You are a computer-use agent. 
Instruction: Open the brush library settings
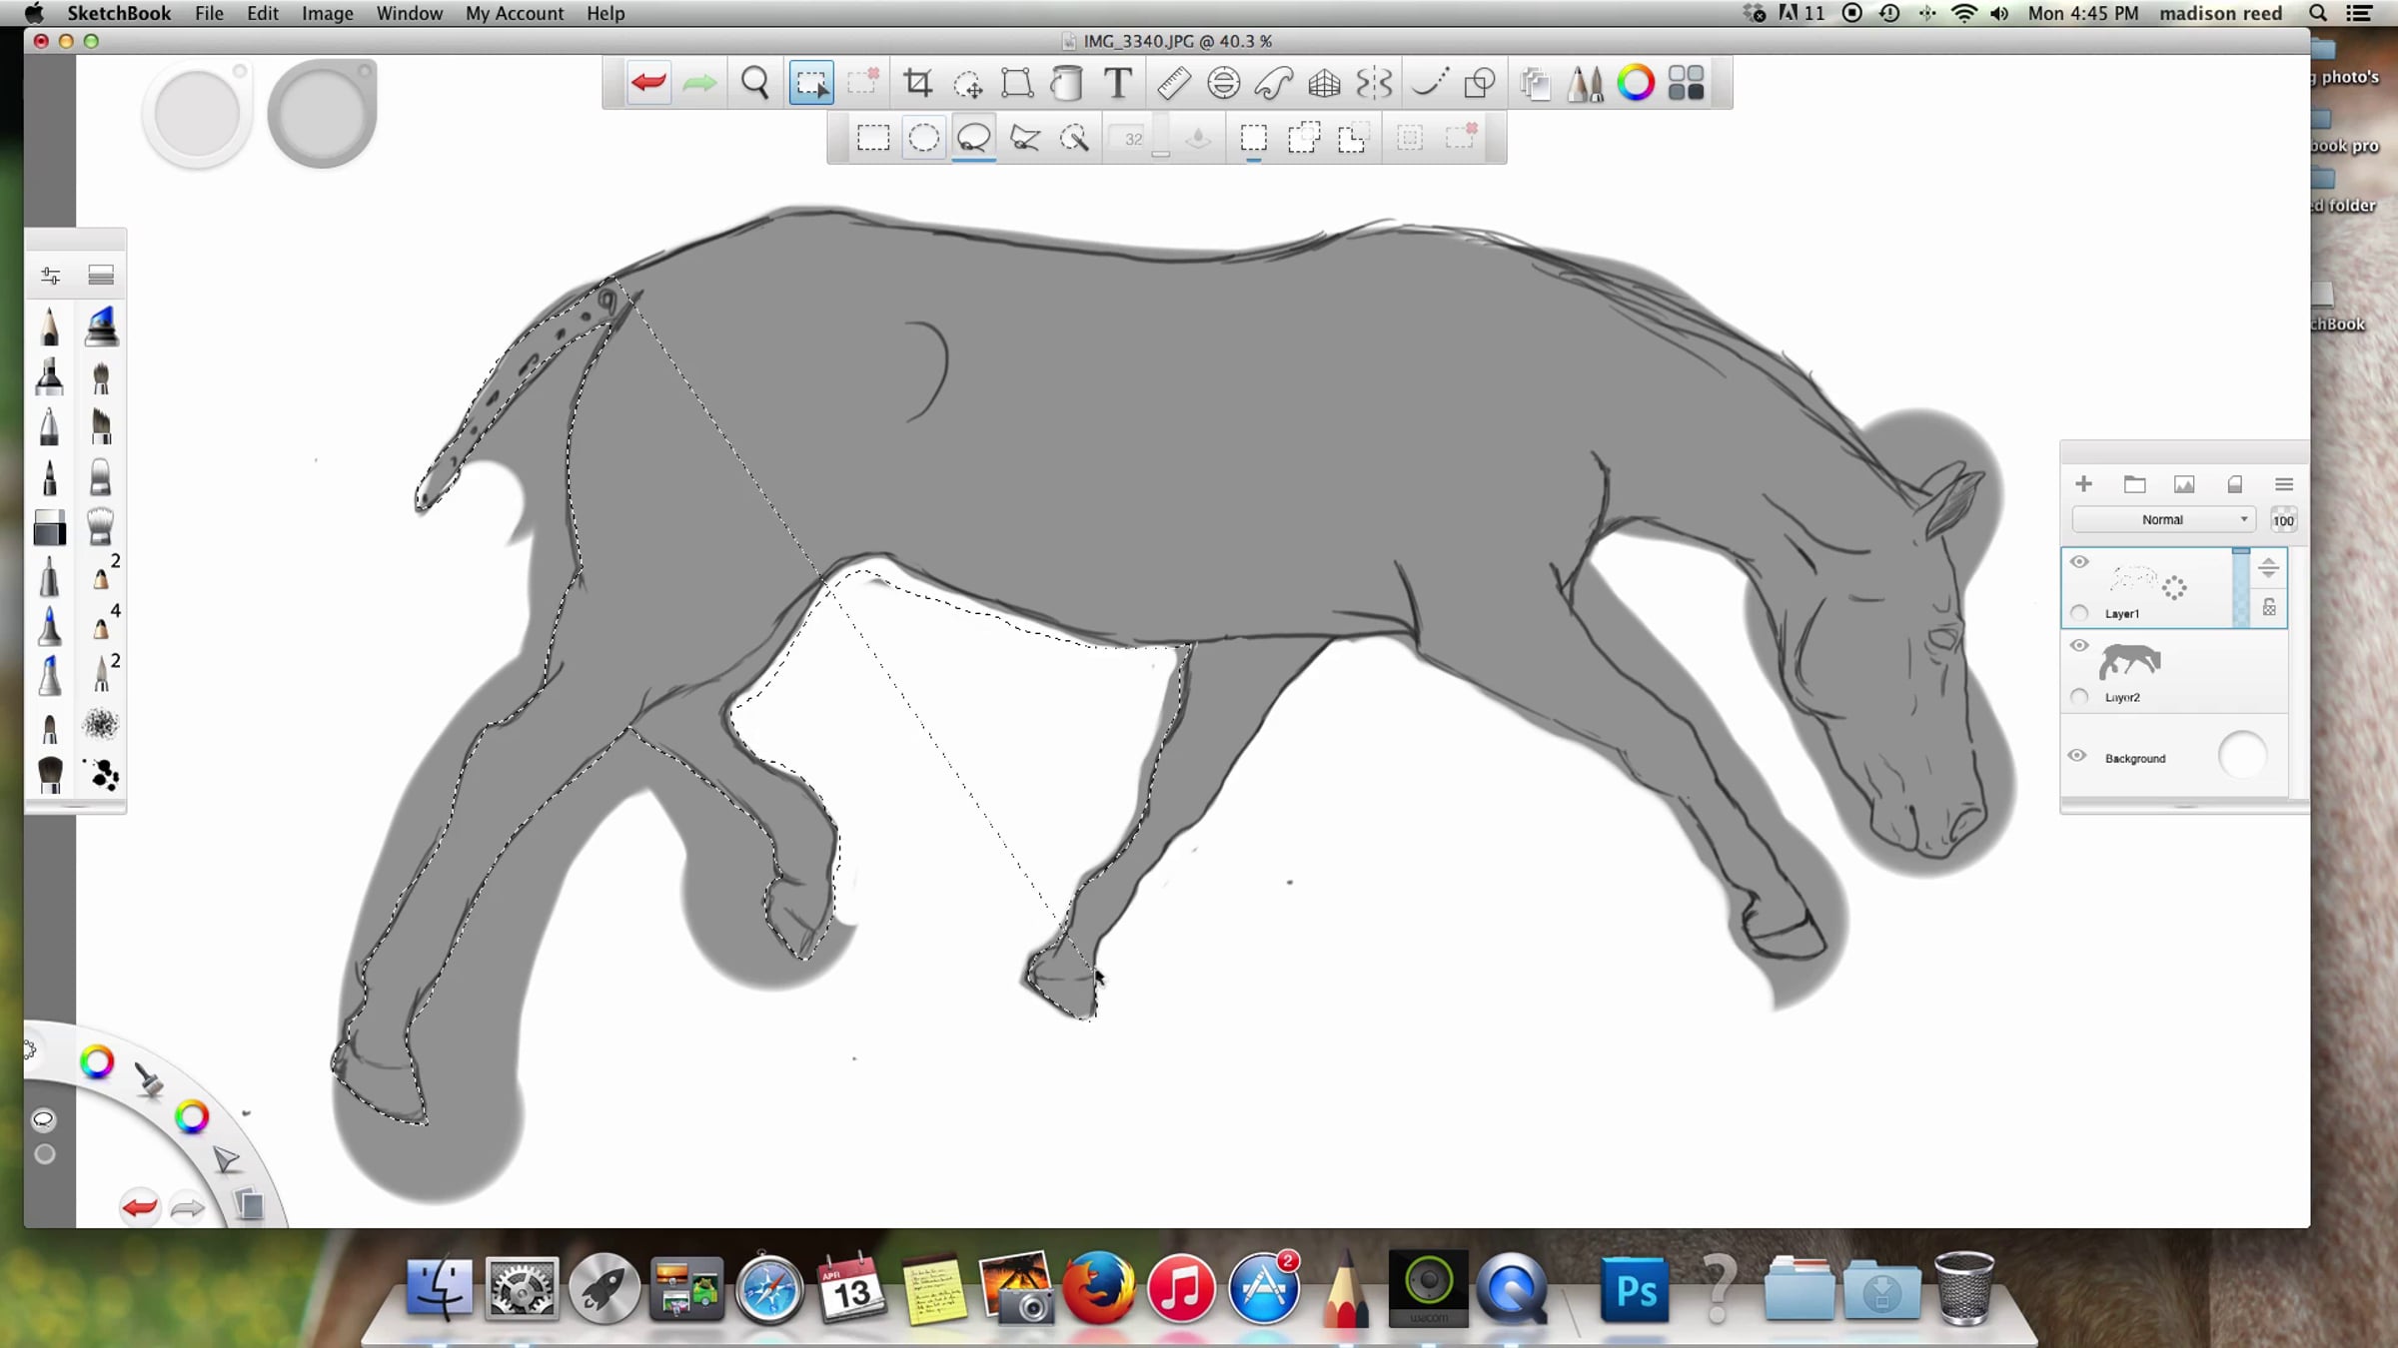(50, 275)
